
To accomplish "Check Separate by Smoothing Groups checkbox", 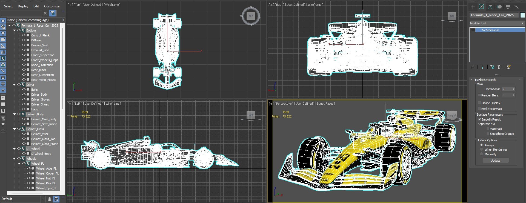I will (488, 134).
